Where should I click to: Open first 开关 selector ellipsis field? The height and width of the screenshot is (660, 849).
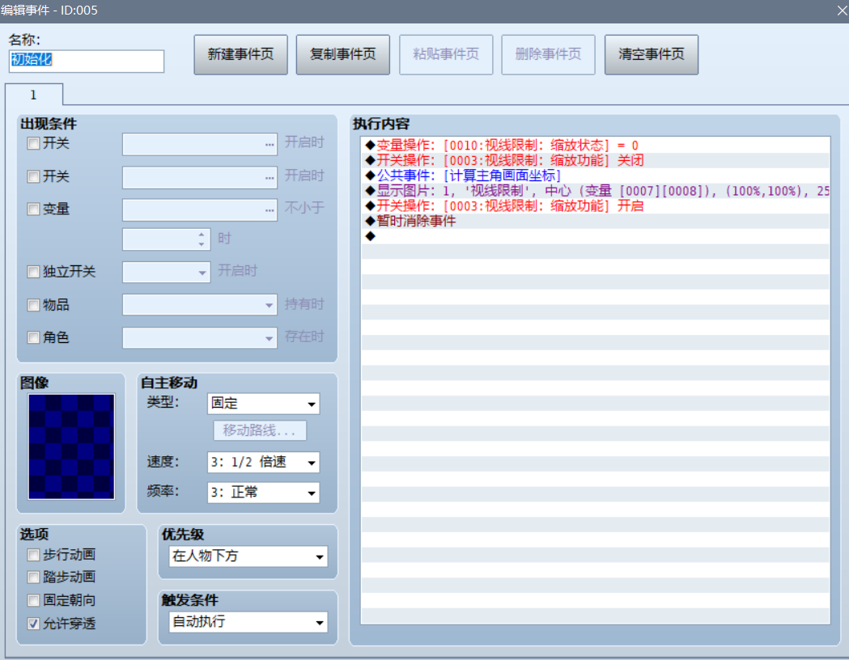[x=200, y=145]
